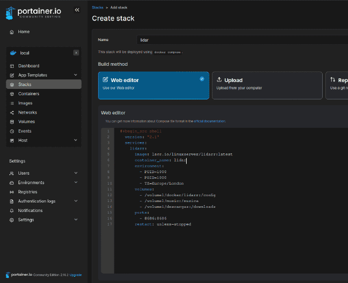The height and width of the screenshot is (283, 348).
Task: Click the Web editor pencil icon
Action: 105,79
